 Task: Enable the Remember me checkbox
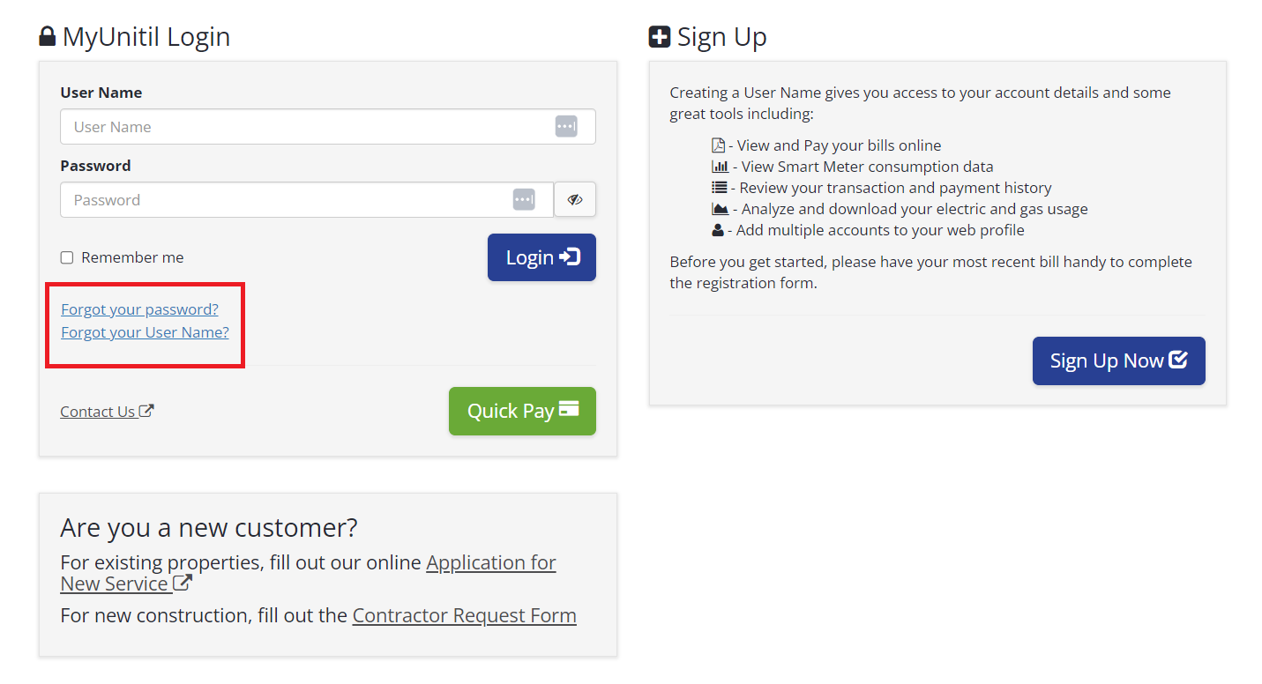(67, 257)
